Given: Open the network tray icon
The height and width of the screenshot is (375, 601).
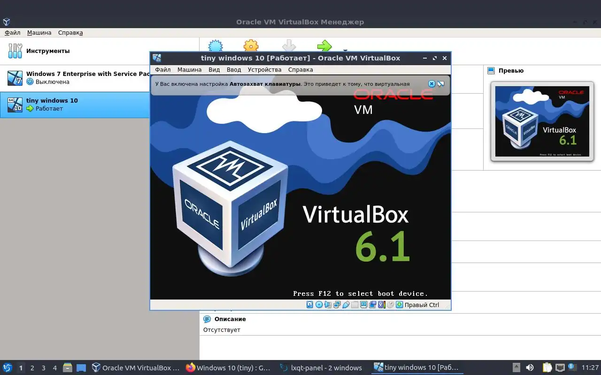Looking at the screenshot, I should [x=560, y=368].
